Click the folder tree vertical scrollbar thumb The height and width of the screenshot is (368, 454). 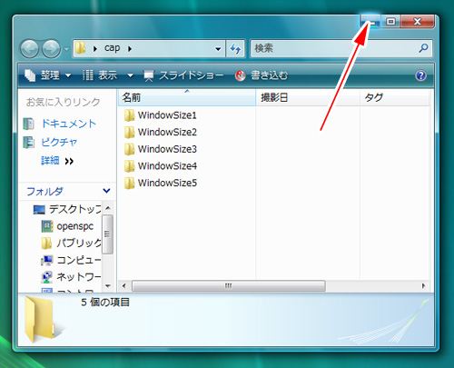pyautogui.click(x=107, y=234)
